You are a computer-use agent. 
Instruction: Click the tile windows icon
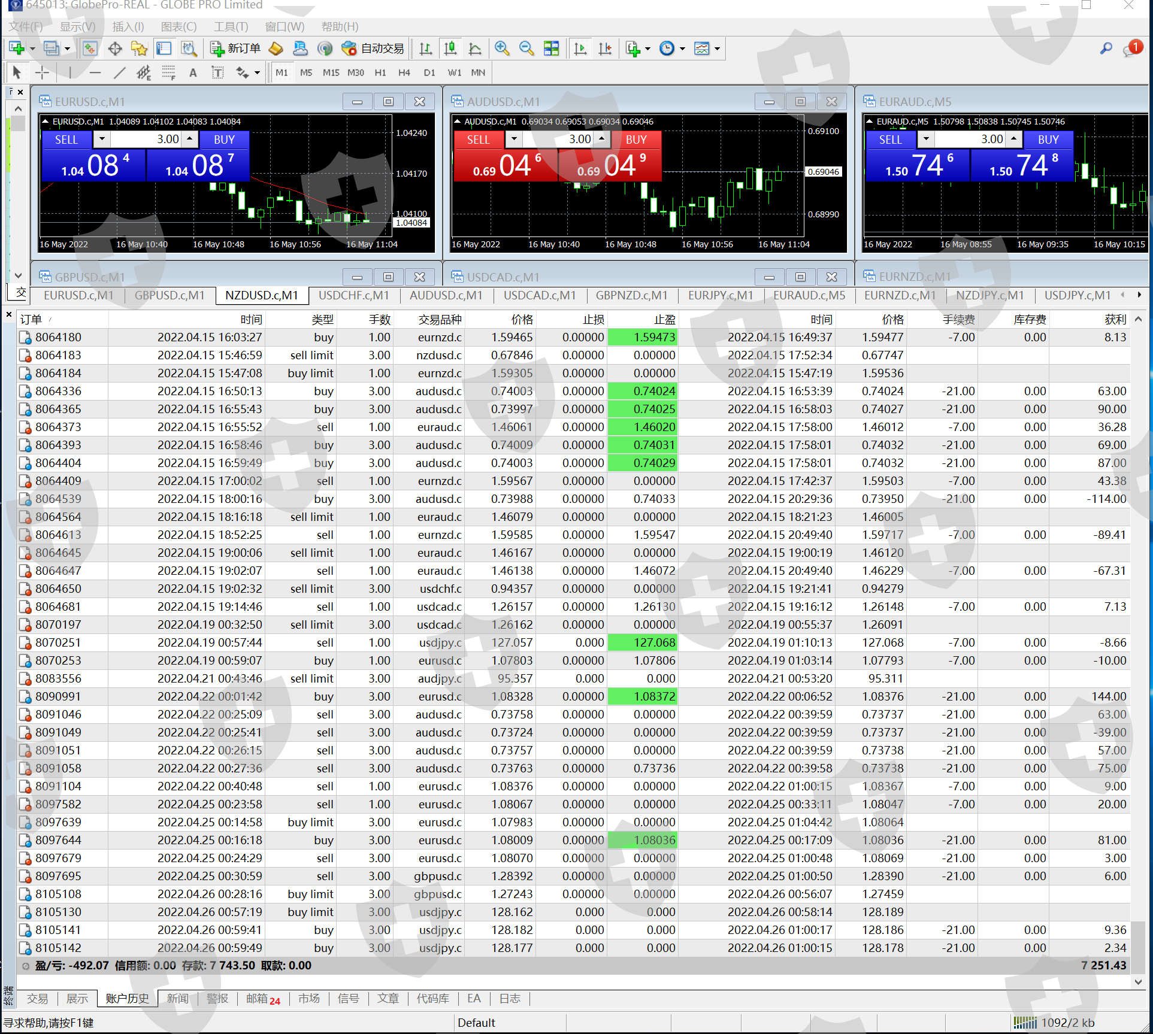[x=551, y=48]
